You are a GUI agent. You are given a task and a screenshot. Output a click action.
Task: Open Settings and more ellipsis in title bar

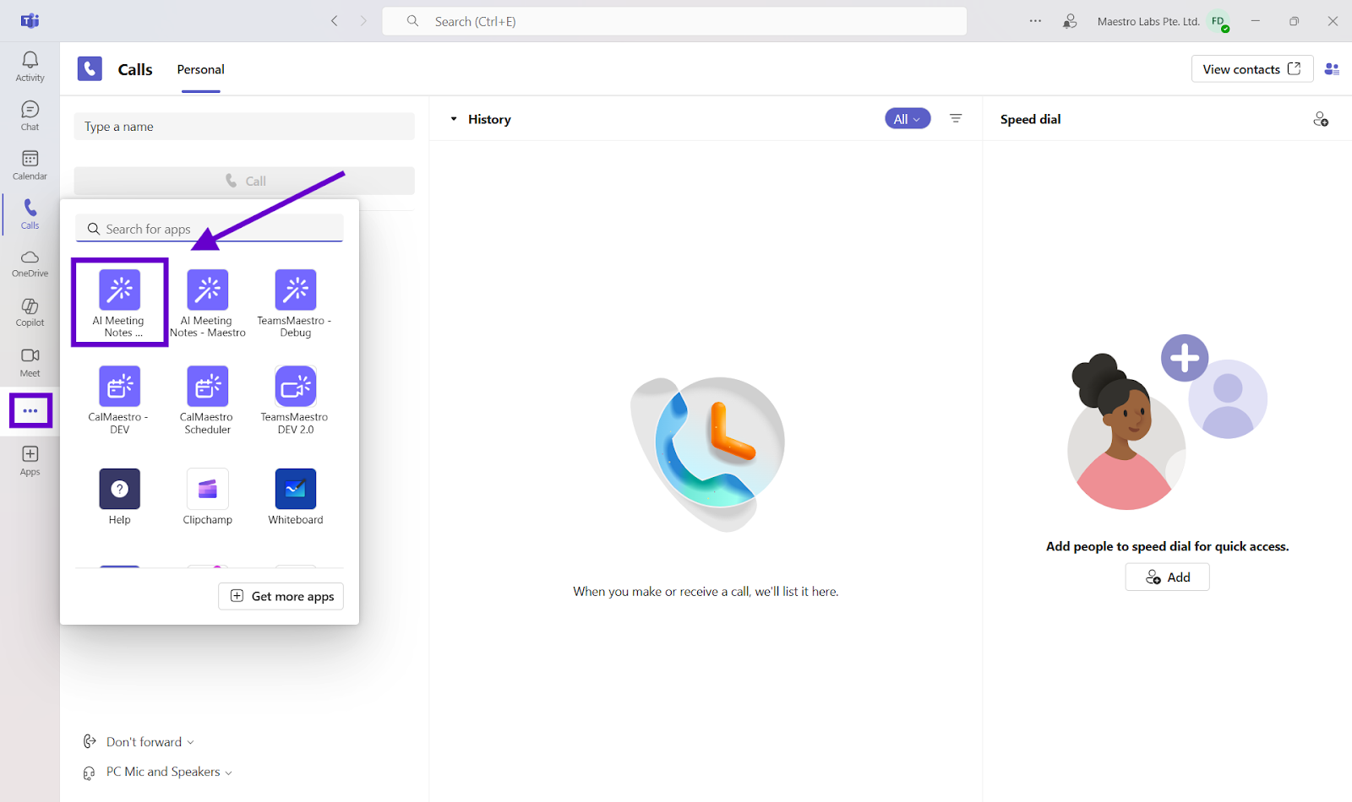(1035, 21)
